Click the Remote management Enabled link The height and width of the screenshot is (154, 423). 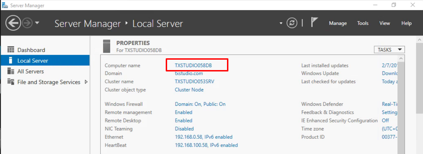click(x=183, y=112)
